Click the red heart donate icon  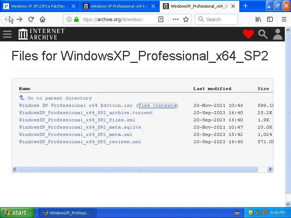248,34
